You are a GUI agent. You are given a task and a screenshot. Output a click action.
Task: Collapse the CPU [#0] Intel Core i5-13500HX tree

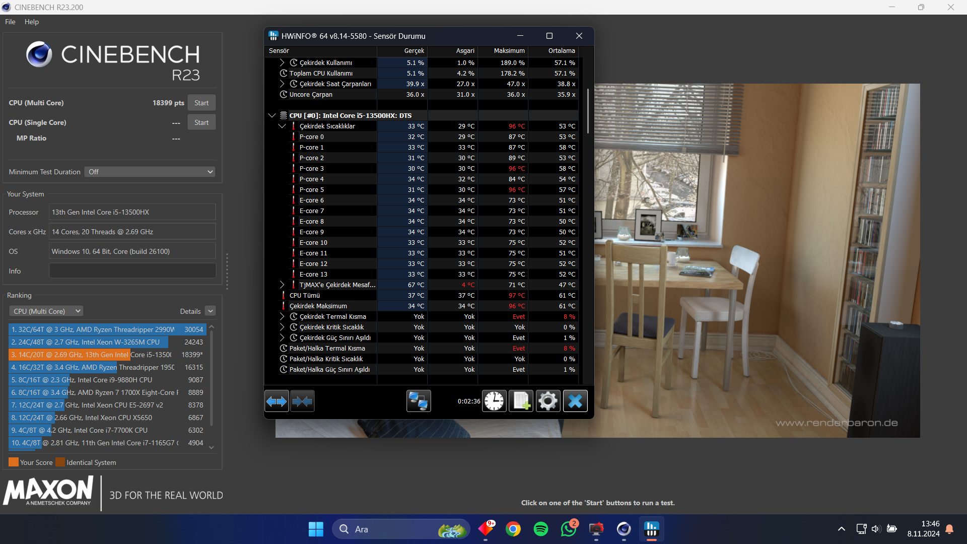click(272, 116)
